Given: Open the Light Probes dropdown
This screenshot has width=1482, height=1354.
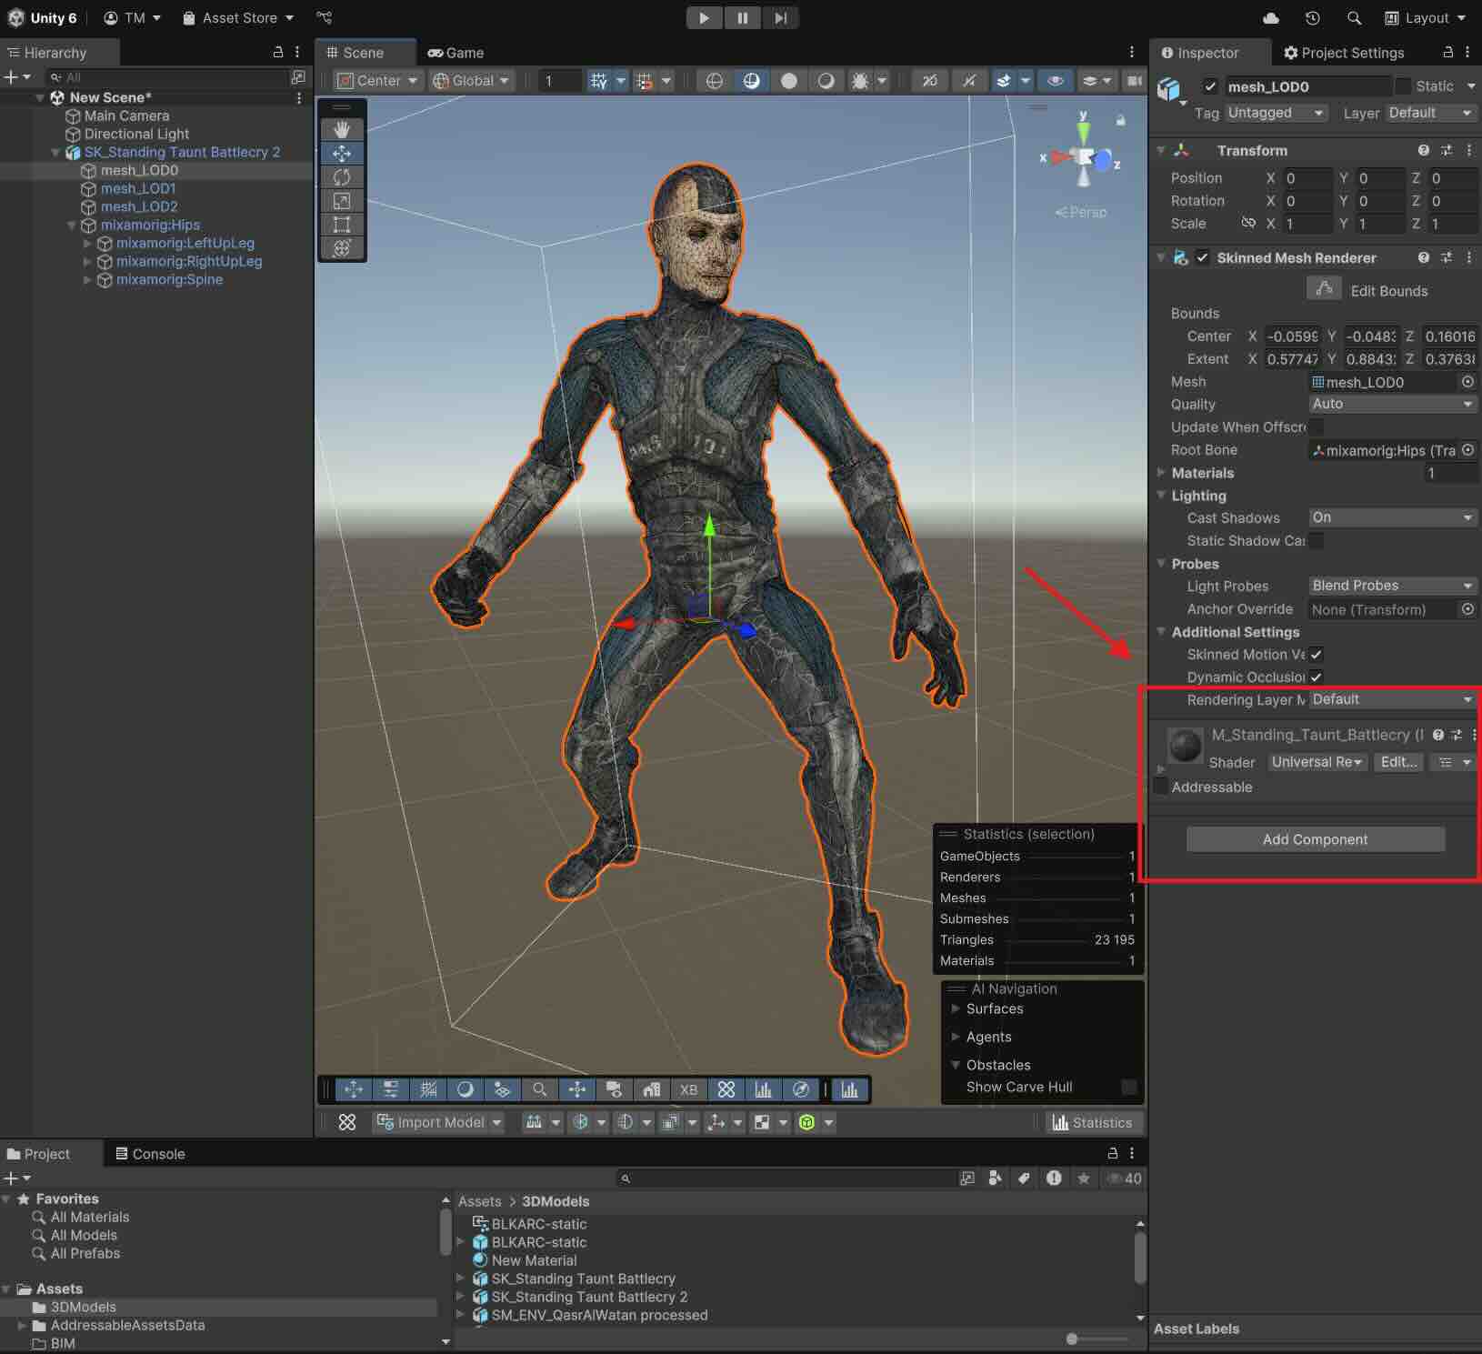Looking at the screenshot, I should coord(1390,586).
